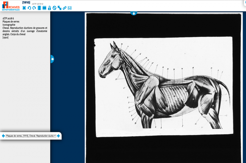This screenshot has height=163, width=246.
Task: Click the Archives Départementales logo
Action: 11,6
